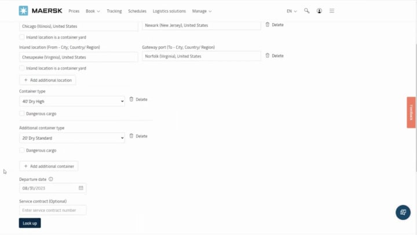The height and width of the screenshot is (235, 417).
Task: Open the search magnifier icon
Action: pyautogui.click(x=306, y=10)
